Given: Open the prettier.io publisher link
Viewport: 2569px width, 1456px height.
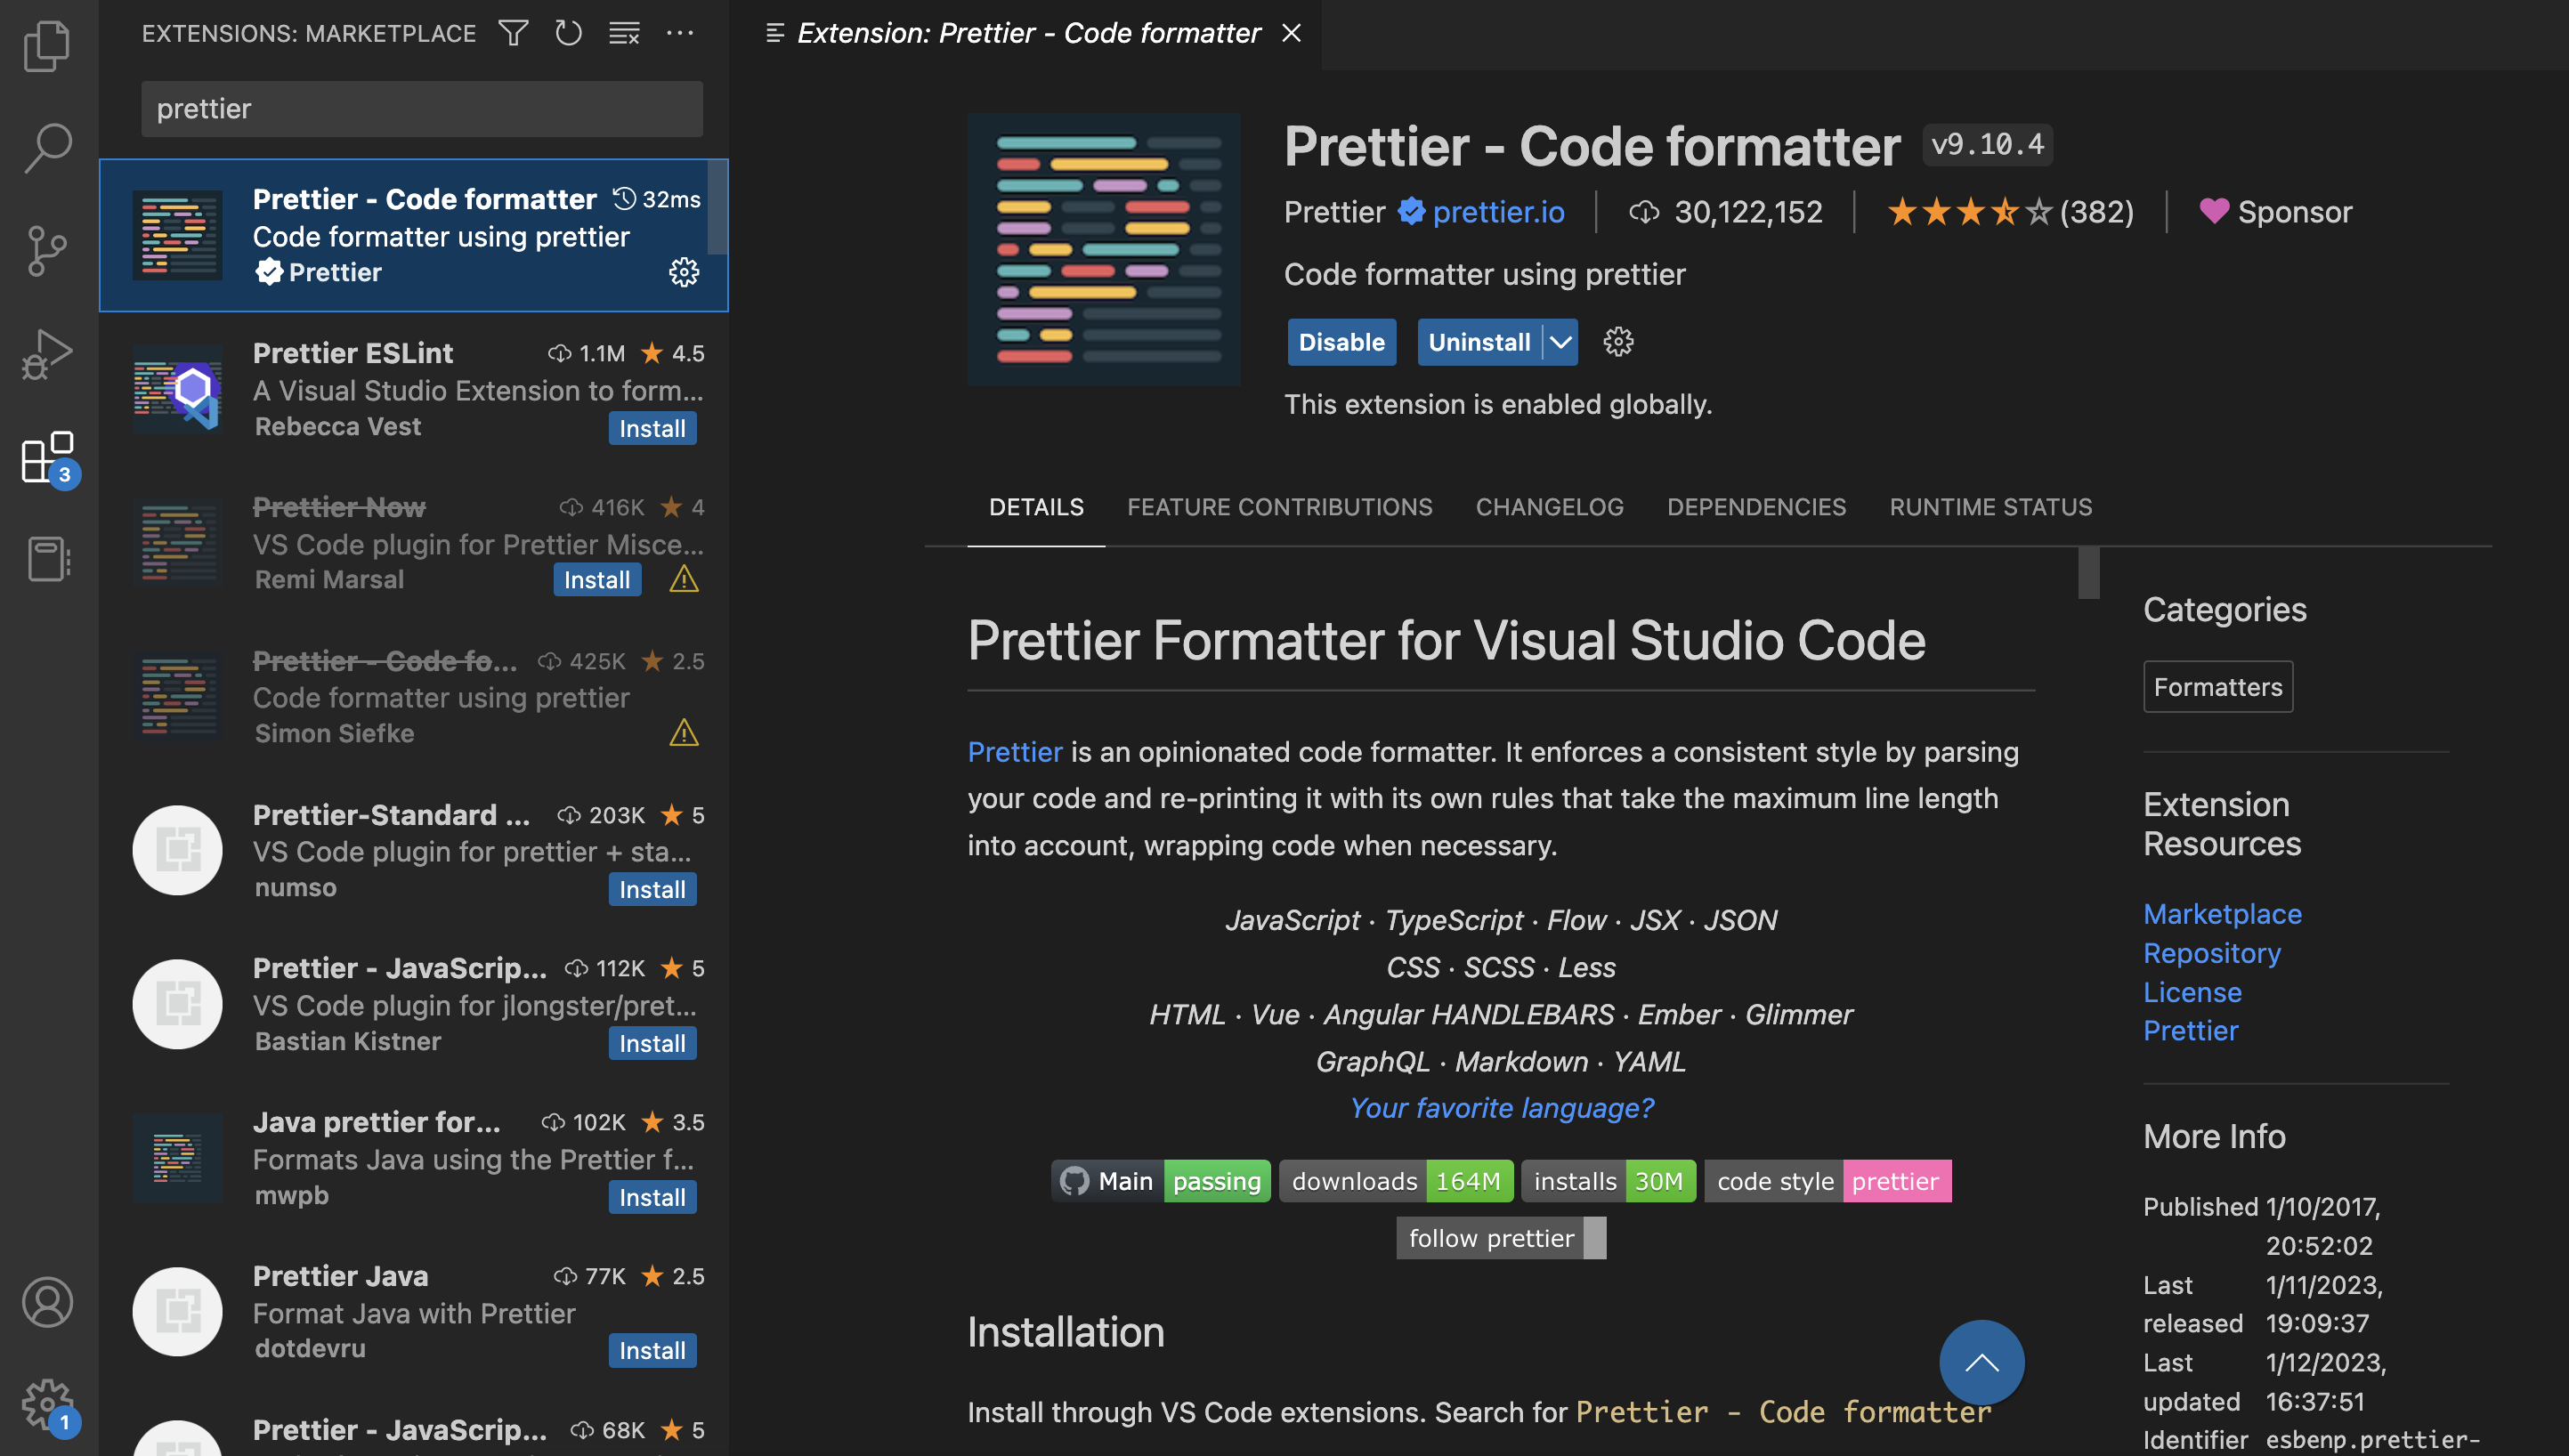Looking at the screenshot, I should click(x=1498, y=212).
